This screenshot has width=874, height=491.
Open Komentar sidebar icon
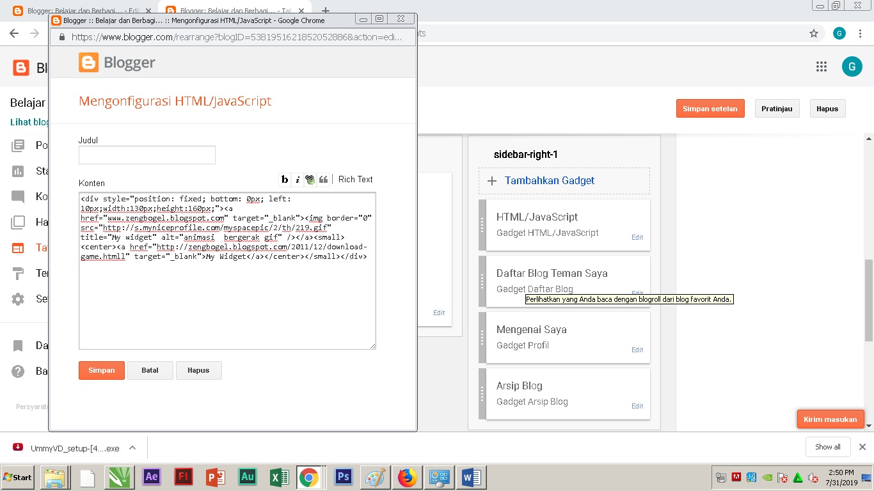click(18, 197)
